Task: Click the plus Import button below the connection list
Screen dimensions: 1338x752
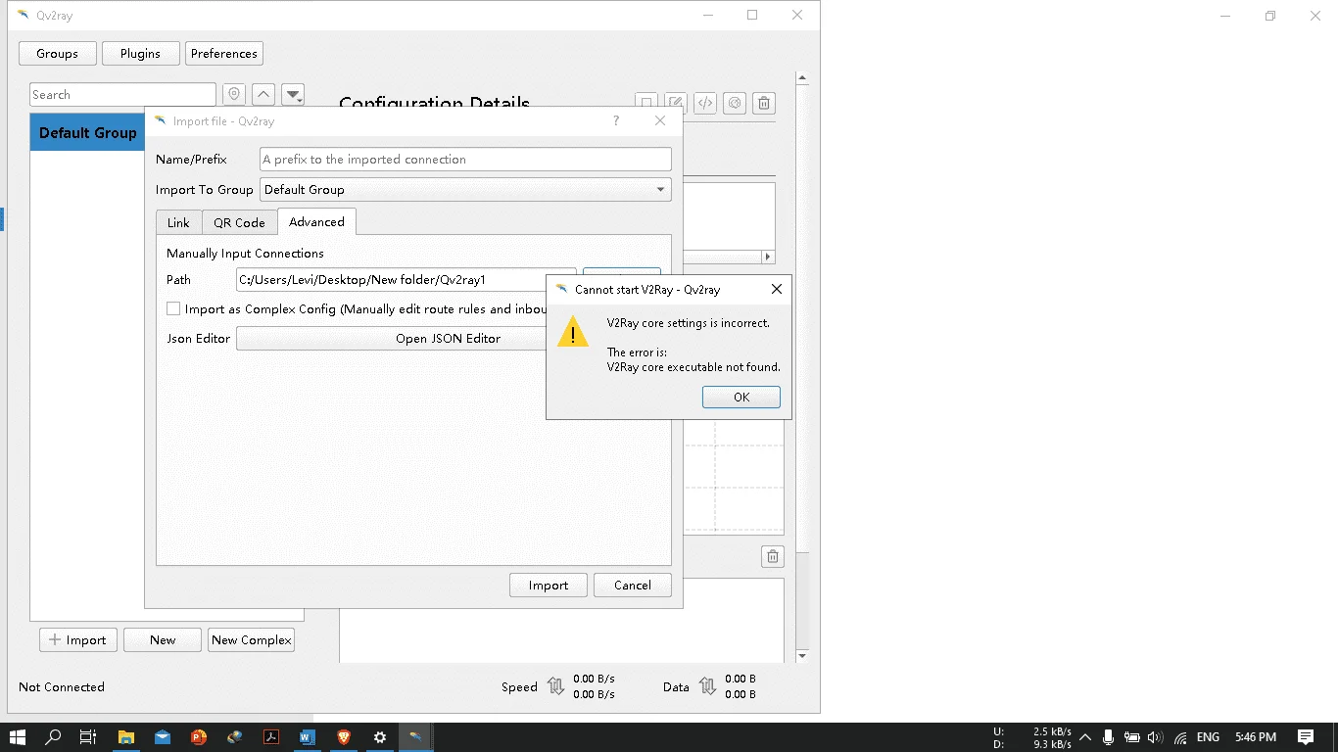Action: [78, 640]
